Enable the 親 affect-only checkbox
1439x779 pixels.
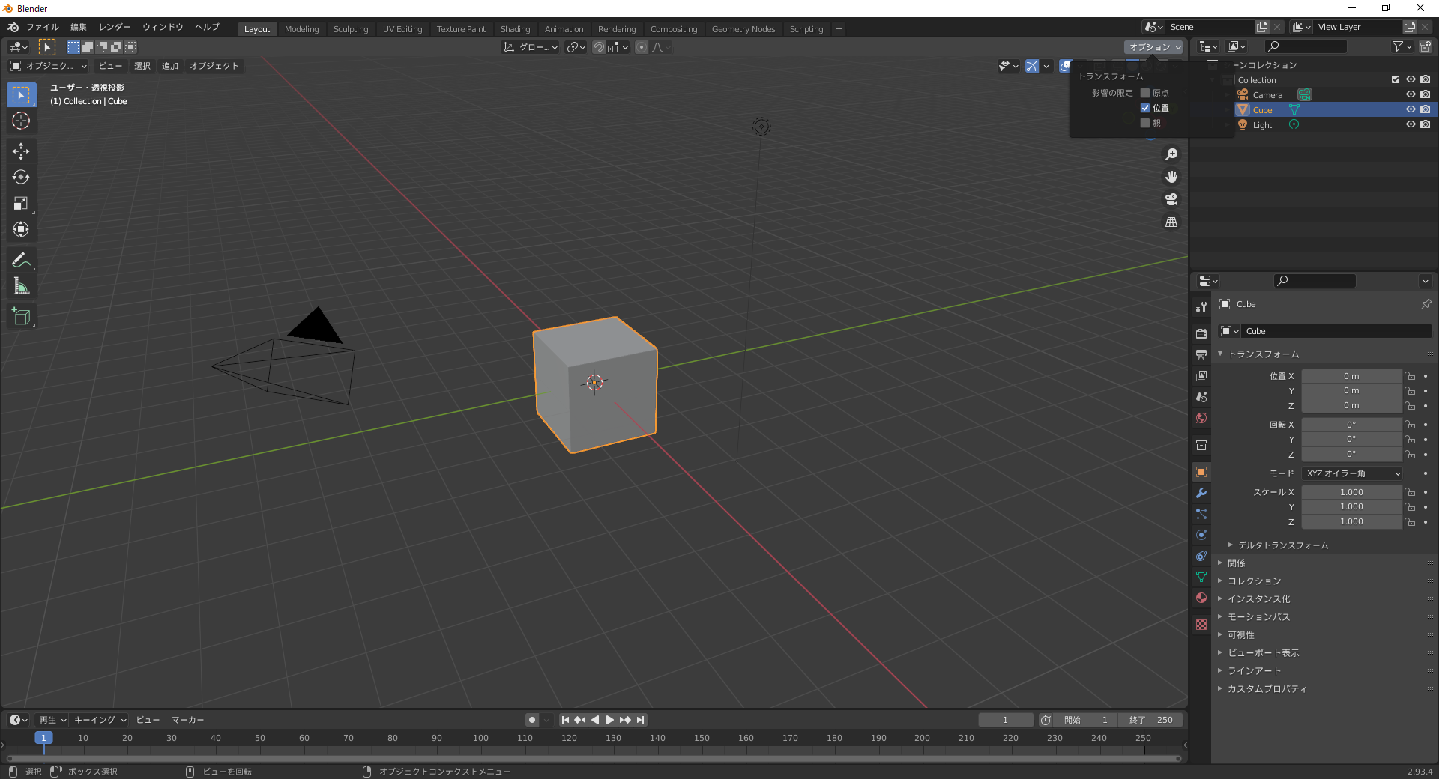pos(1144,123)
